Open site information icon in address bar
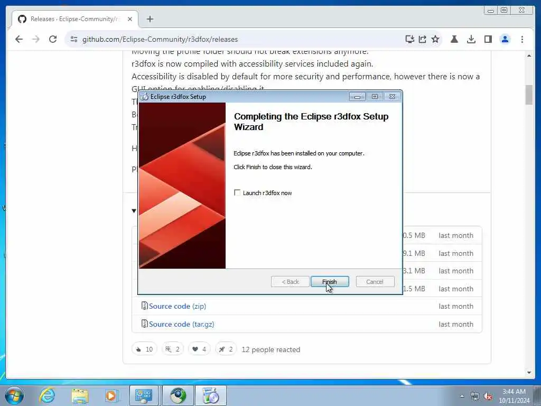 pos(74,39)
